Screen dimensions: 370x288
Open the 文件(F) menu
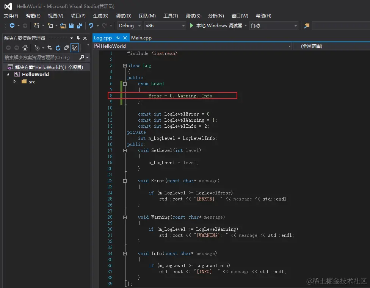11,16
